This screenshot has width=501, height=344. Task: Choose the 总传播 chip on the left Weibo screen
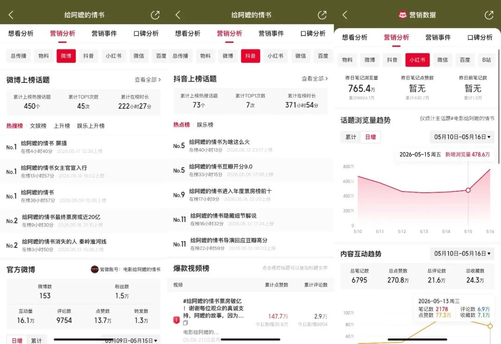coord(19,56)
